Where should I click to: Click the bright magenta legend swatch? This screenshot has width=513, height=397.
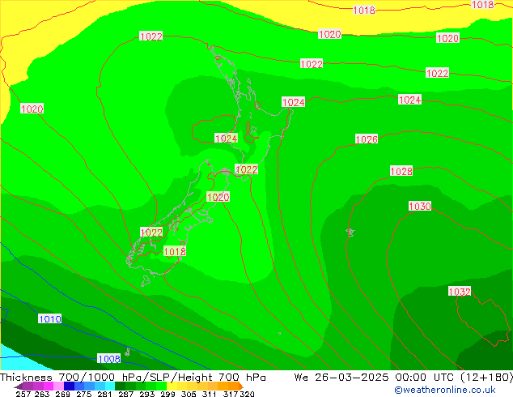(49, 386)
